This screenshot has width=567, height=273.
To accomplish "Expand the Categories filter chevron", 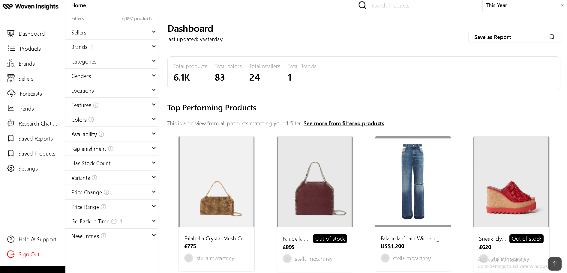I will (154, 61).
